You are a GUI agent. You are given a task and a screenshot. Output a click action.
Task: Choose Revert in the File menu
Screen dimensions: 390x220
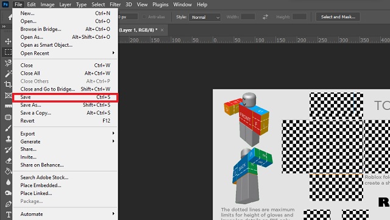(x=65, y=121)
